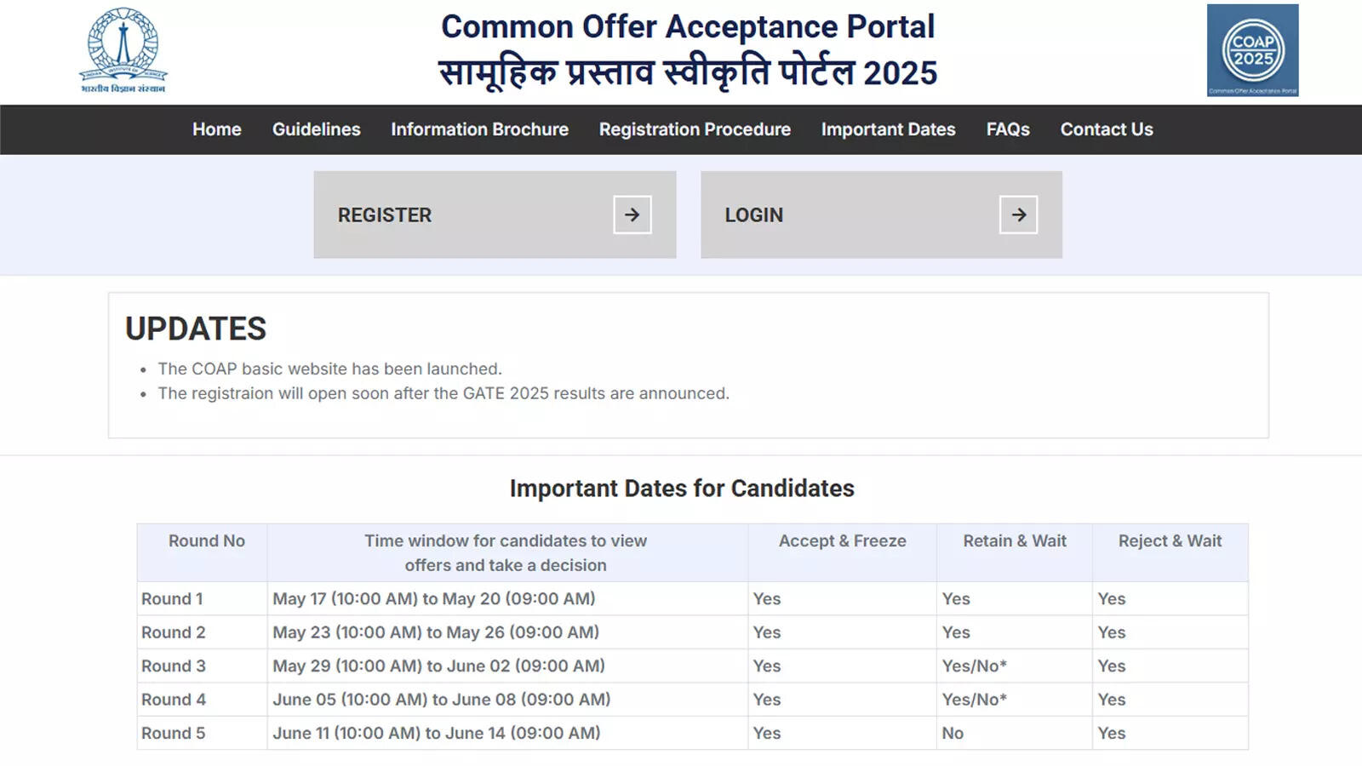This screenshot has width=1362, height=766.
Task: Click the COAP 2025 logo
Action: point(1252,51)
